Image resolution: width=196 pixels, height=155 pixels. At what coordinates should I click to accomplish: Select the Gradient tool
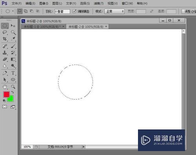[x=13, y=59]
